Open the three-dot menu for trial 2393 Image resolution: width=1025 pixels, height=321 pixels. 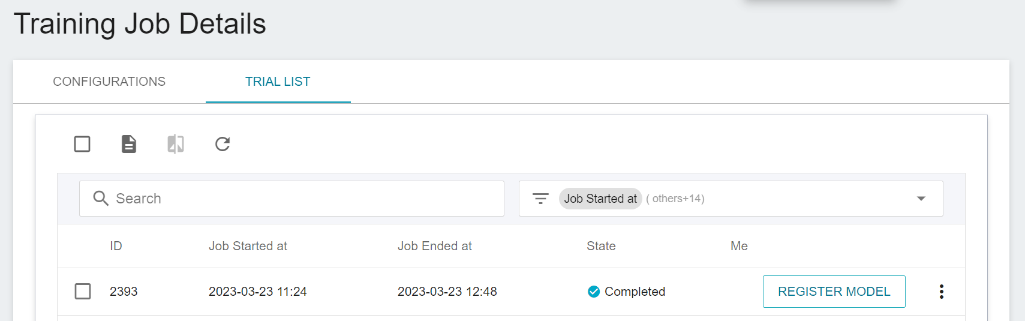pos(942,292)
